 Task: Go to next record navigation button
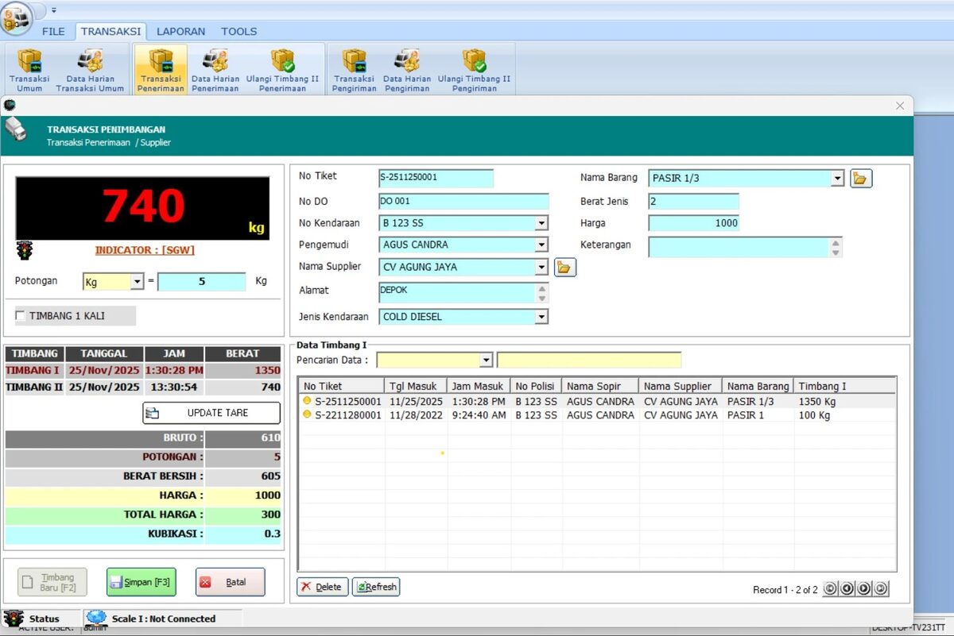tap(863, 589)
